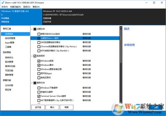The image size is (166, 116).
Task: Check the NET程序集缓存 checkbox
Action: click(39, 100)
